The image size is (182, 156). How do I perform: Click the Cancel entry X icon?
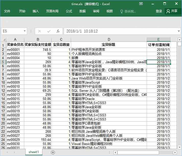tap(40, 31)
